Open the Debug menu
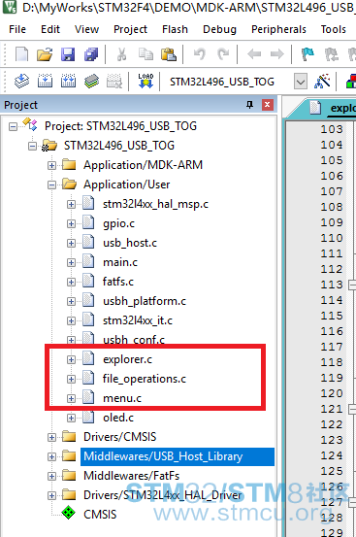This screenshot has height=537, width=356. pyautogui.click(x=219, y=29)
